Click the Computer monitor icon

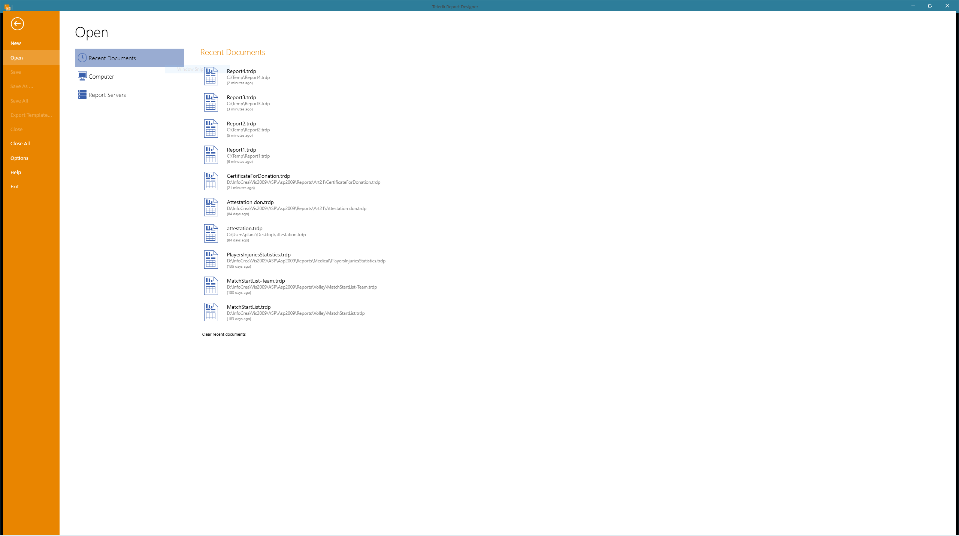(82, 76)
